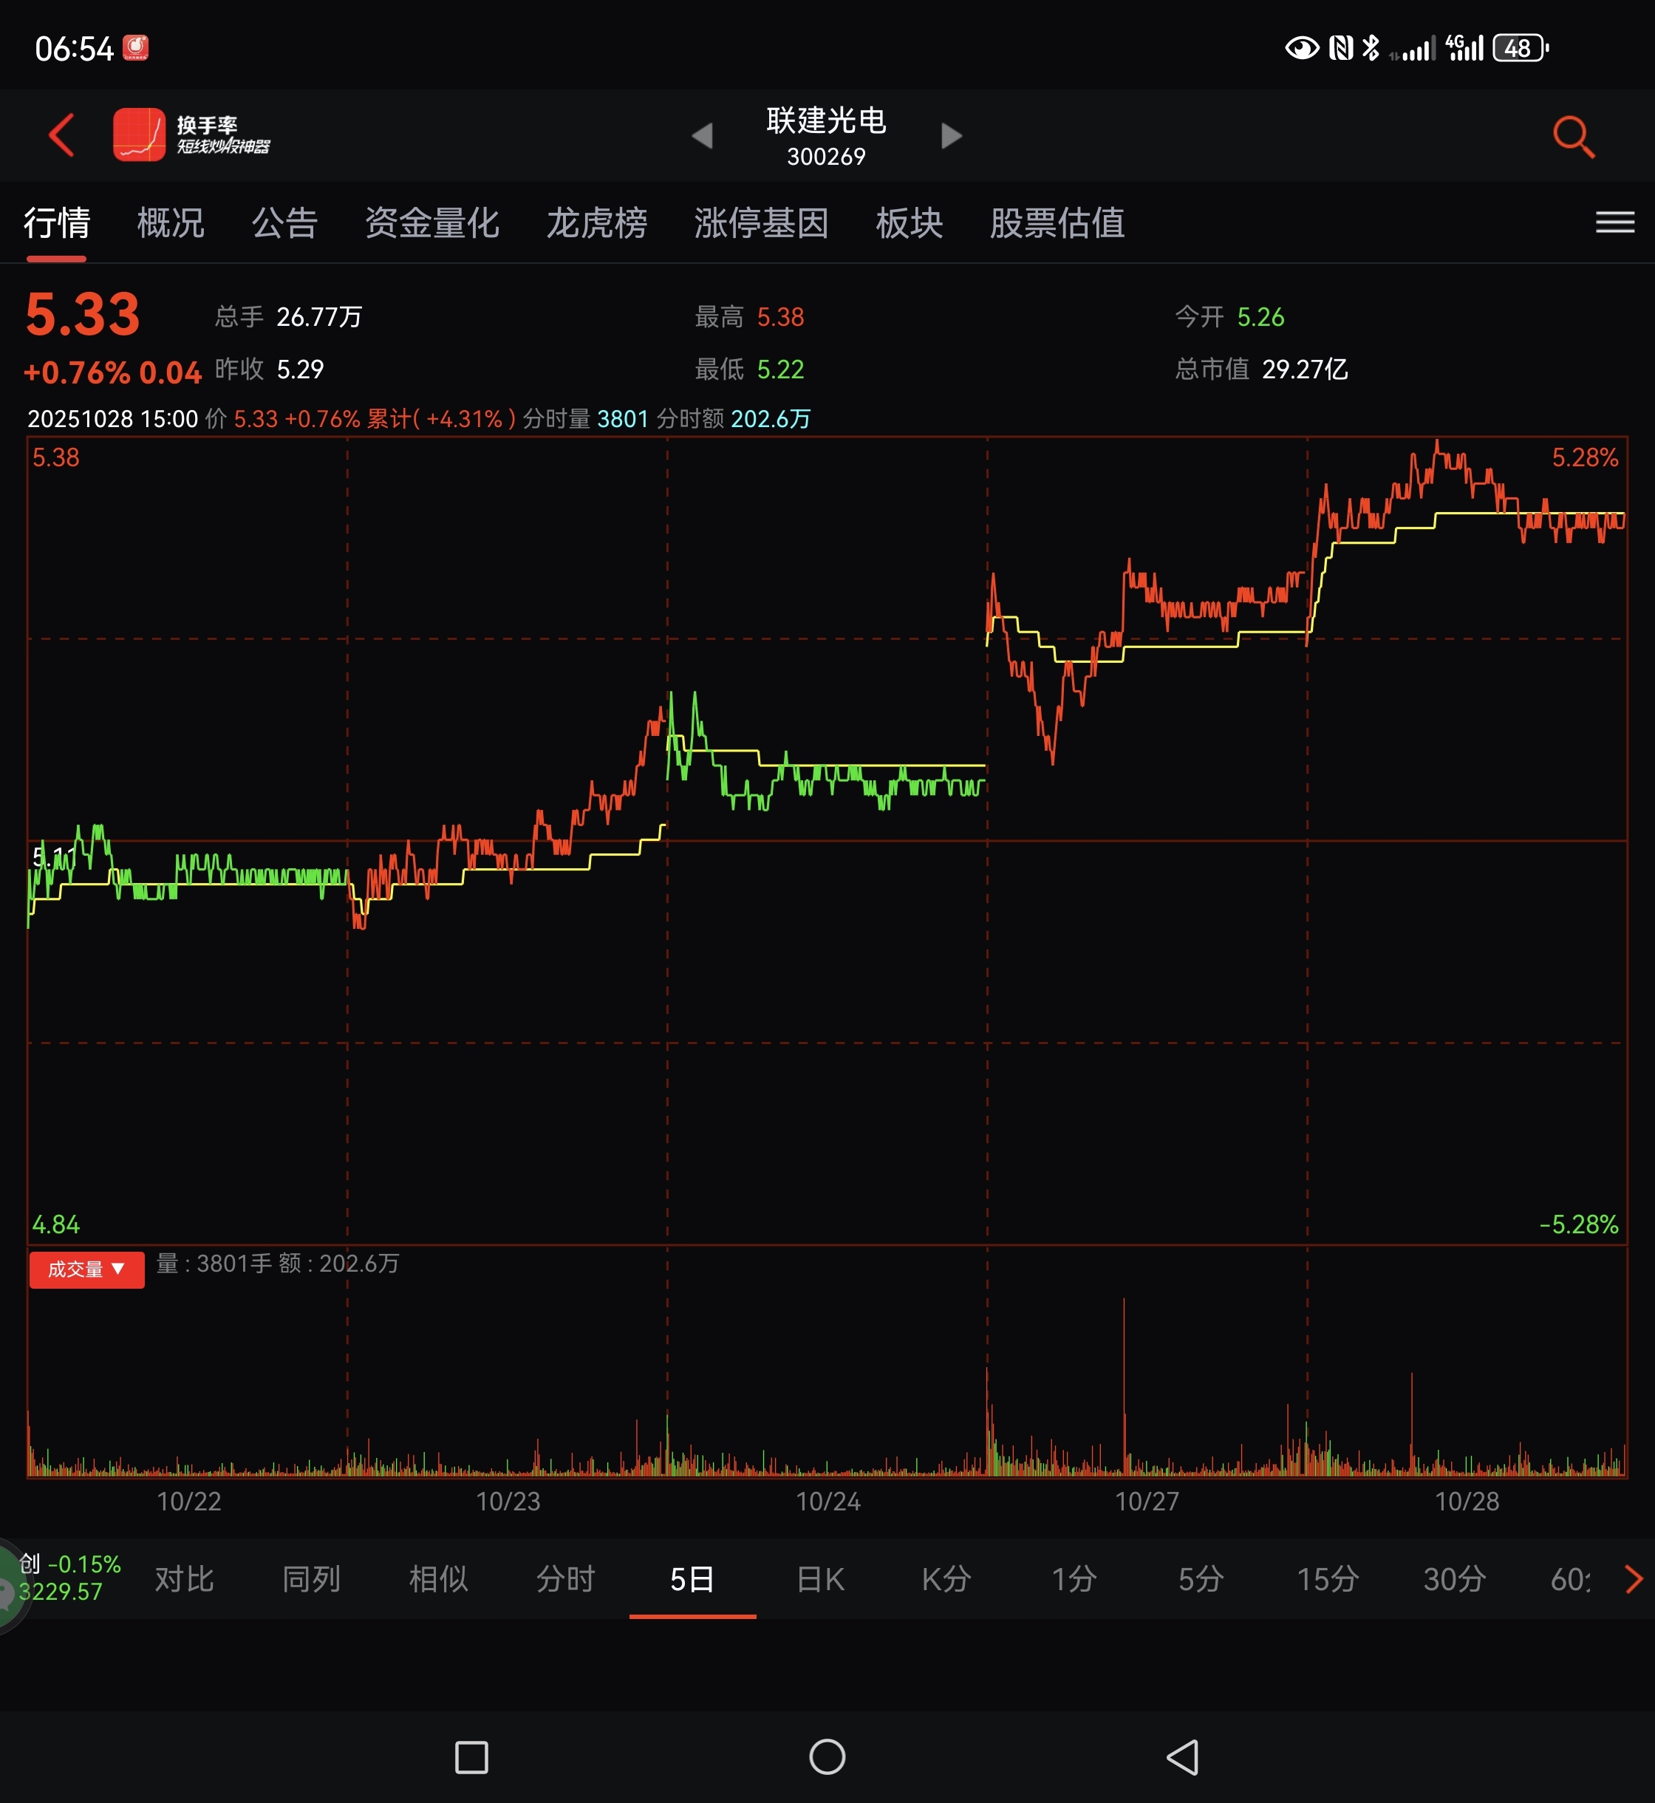This screenshot has height=1803, width=1655.
Task: Open the 换手率 app logo banner
Action: coord(191,135)
